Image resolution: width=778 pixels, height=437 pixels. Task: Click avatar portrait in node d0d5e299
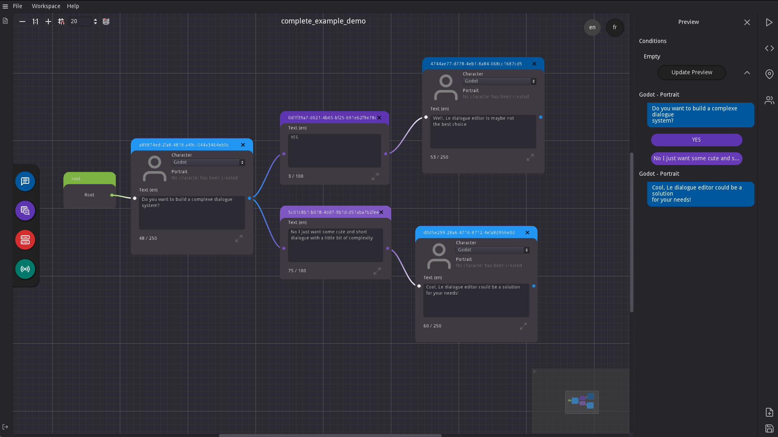coord(439,256)
